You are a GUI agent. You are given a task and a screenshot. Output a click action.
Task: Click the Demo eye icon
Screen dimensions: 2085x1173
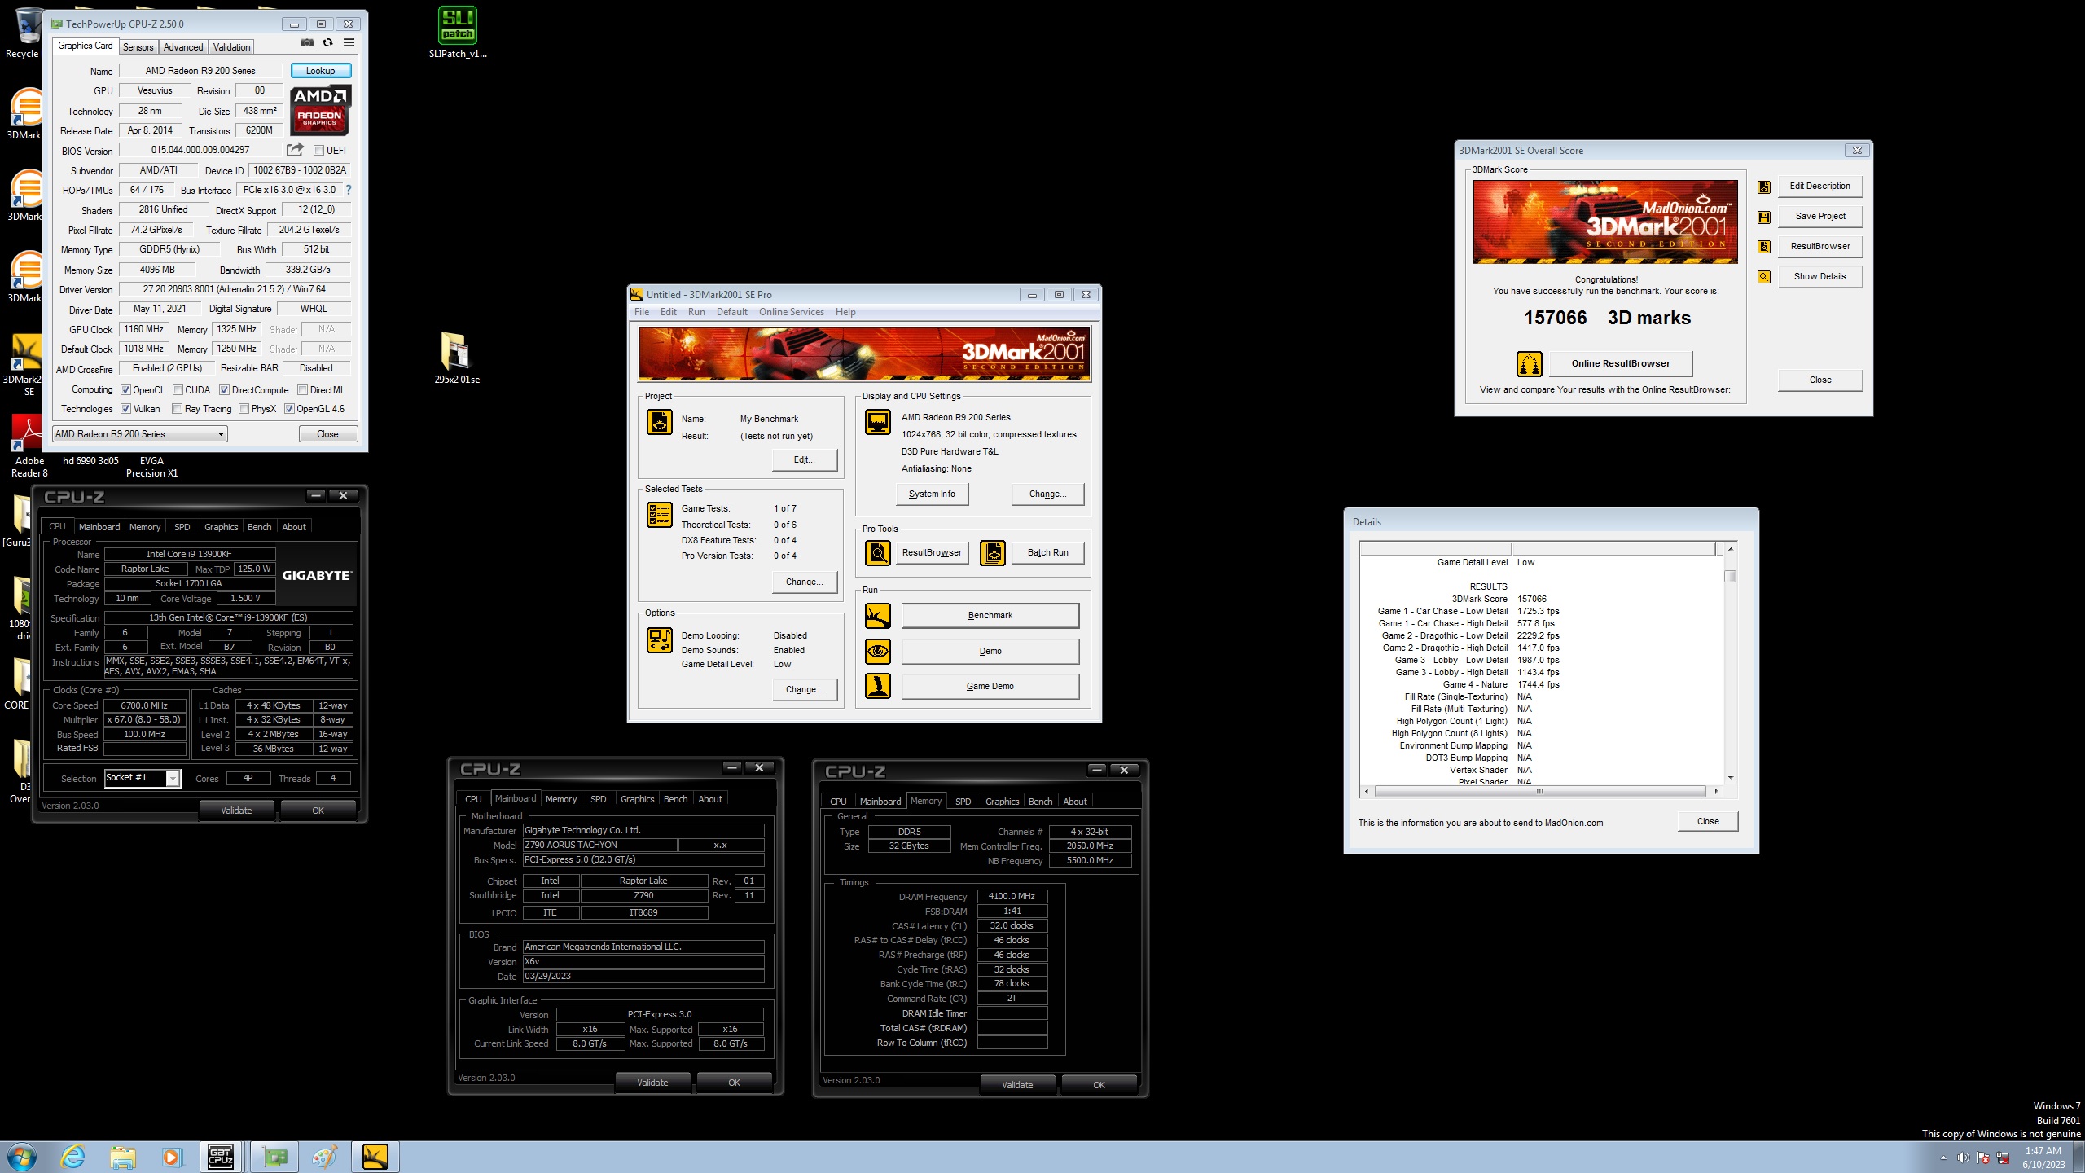coord(877,652)
